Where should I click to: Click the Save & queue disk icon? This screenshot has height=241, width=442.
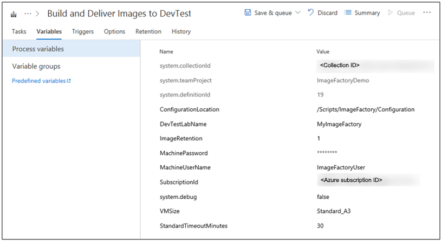tap(248, 12)
